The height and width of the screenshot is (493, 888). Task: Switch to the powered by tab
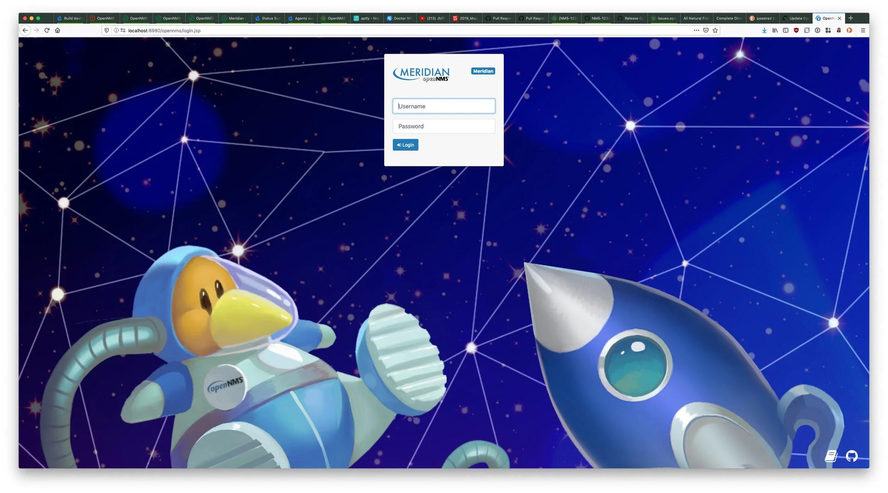(762, 18)
